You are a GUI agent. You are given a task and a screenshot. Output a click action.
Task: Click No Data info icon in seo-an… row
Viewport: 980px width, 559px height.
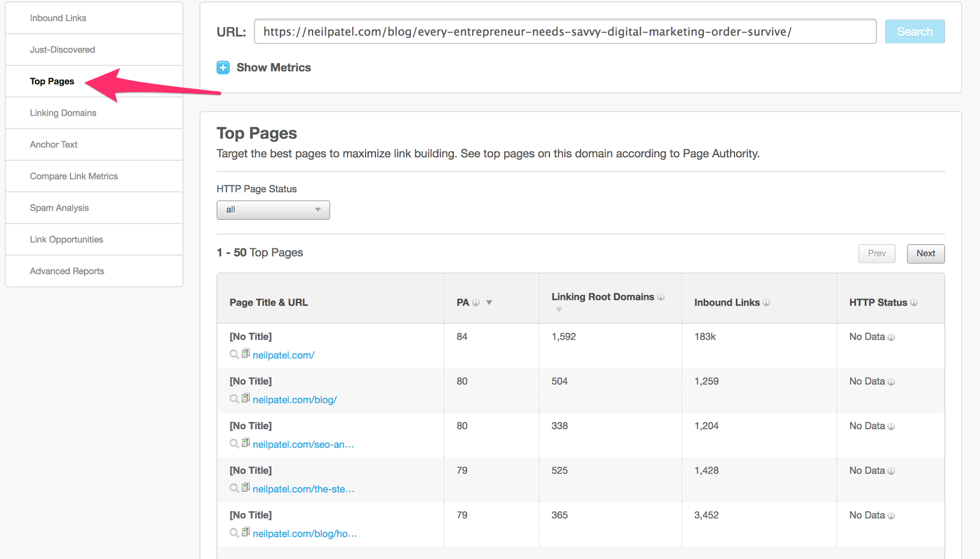891,427
